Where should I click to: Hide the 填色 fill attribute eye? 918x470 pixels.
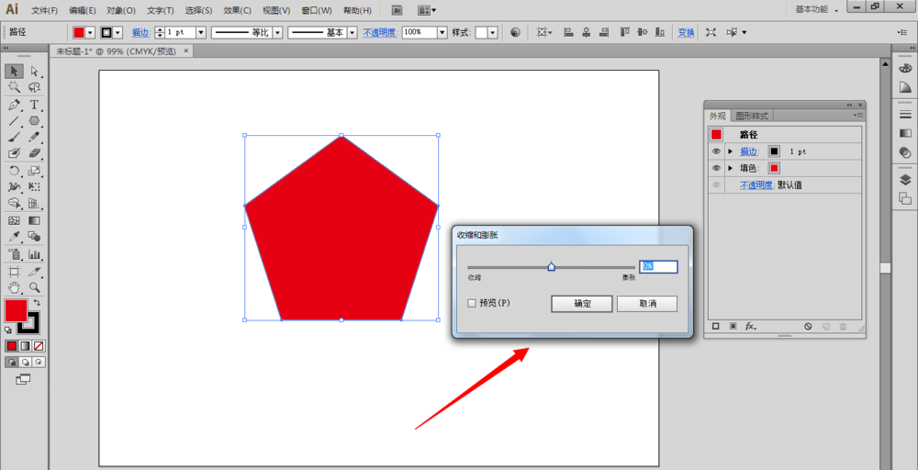716,169
